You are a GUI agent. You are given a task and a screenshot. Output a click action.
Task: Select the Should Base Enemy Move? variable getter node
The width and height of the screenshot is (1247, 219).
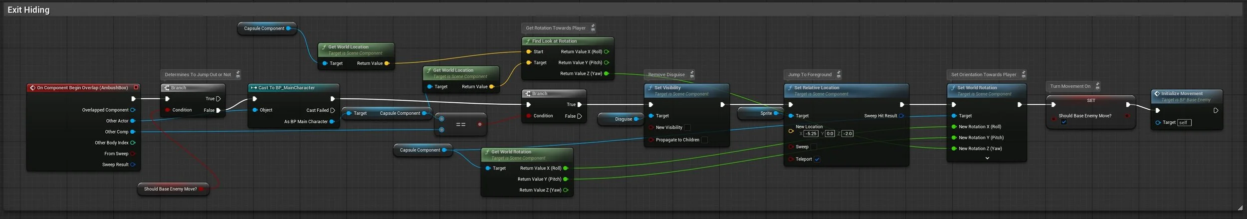pos(173,189)
